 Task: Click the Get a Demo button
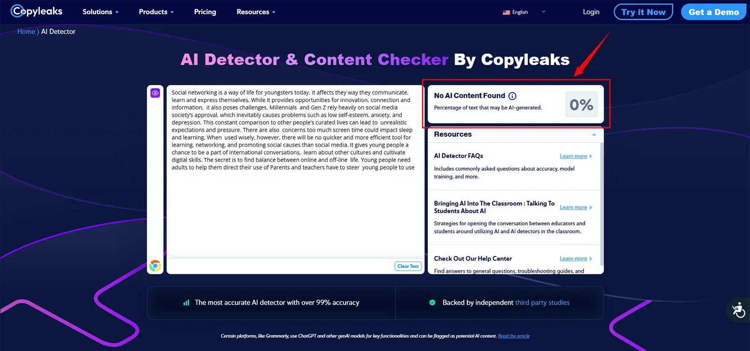[714, 12]
